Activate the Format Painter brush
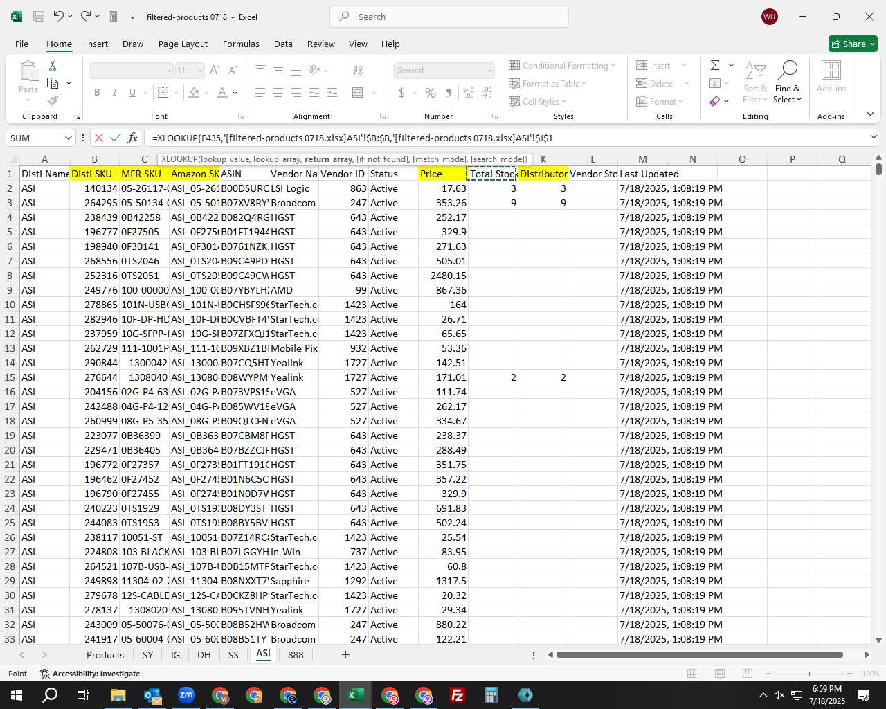Screen dimensions: 886x709 pos(53,100)
